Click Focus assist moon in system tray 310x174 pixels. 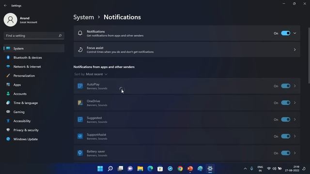(x=304, y=169)
